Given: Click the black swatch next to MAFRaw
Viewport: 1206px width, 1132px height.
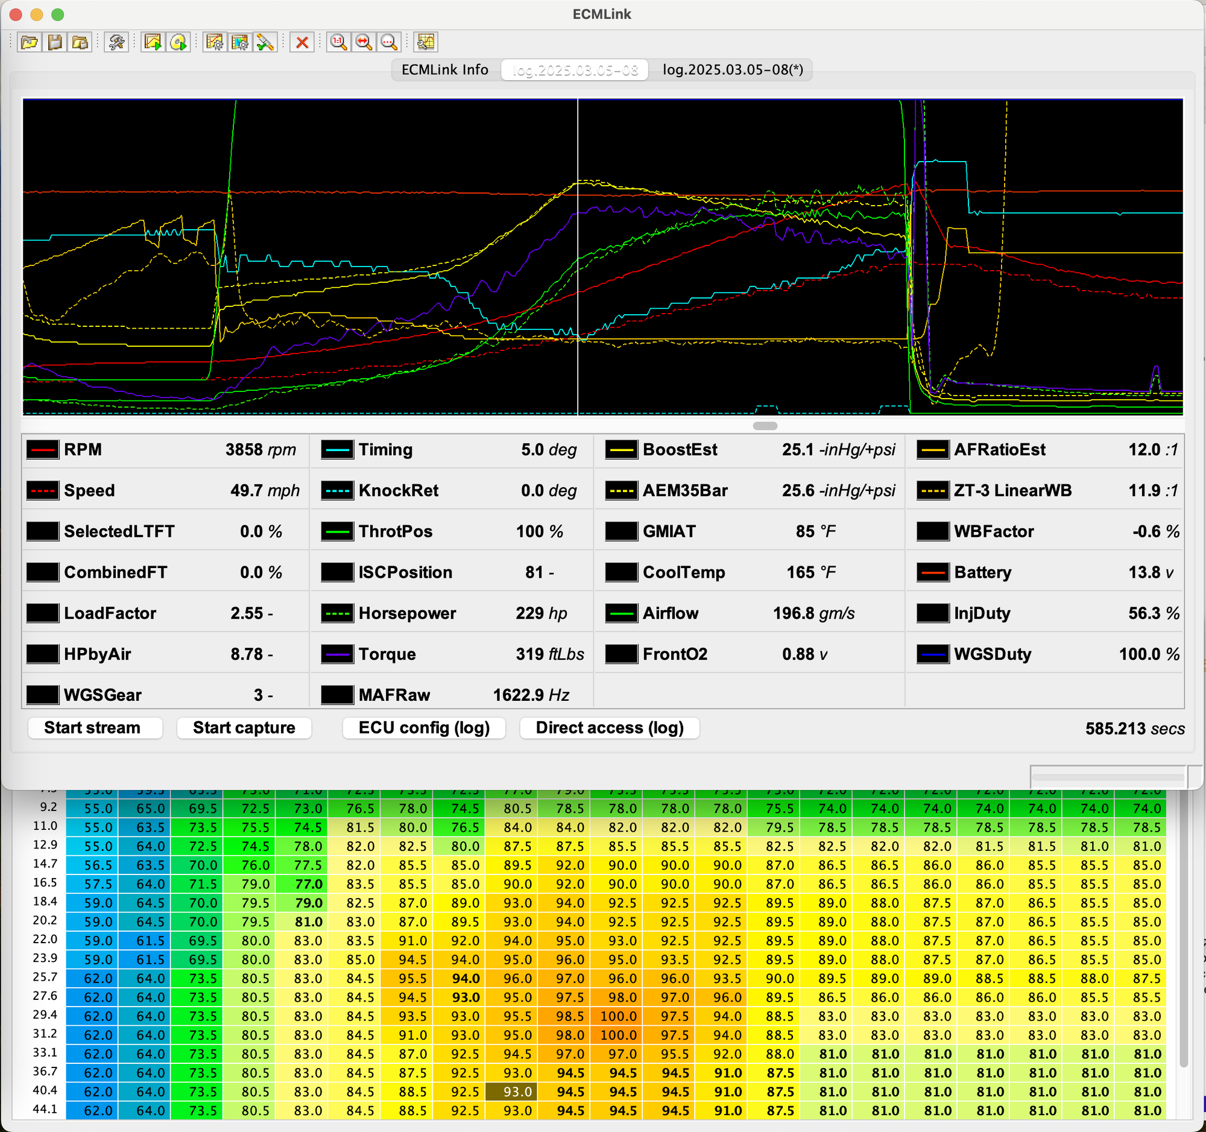Looking at the screenshot, I should pyautogui.click(x=337, y=695).
